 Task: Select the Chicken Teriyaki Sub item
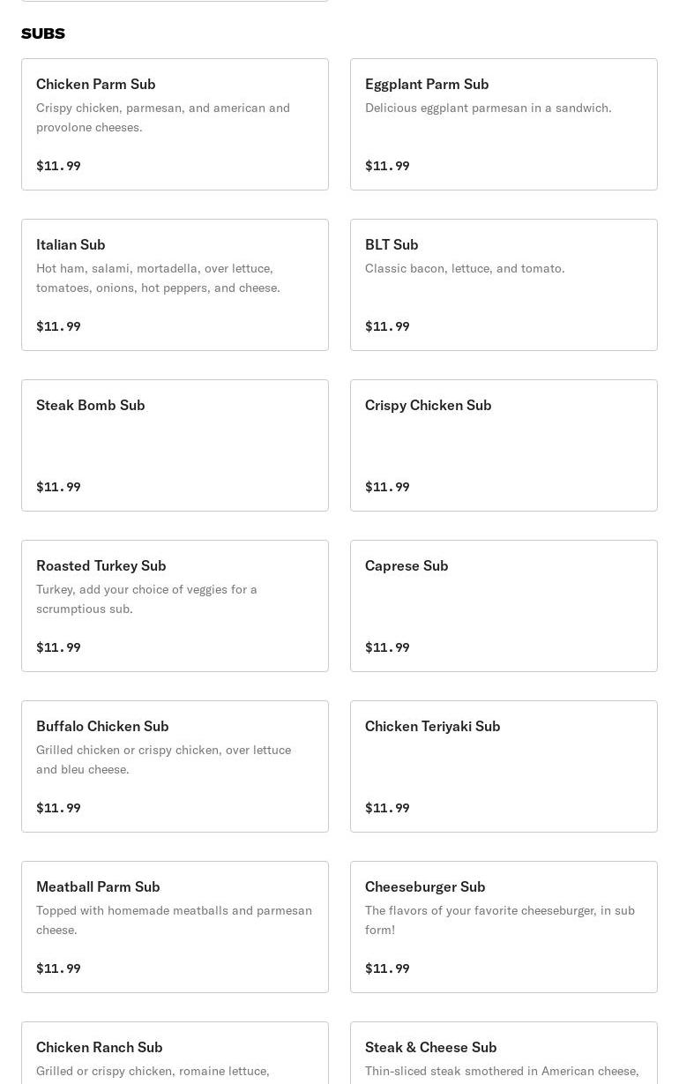coord(504,766)
